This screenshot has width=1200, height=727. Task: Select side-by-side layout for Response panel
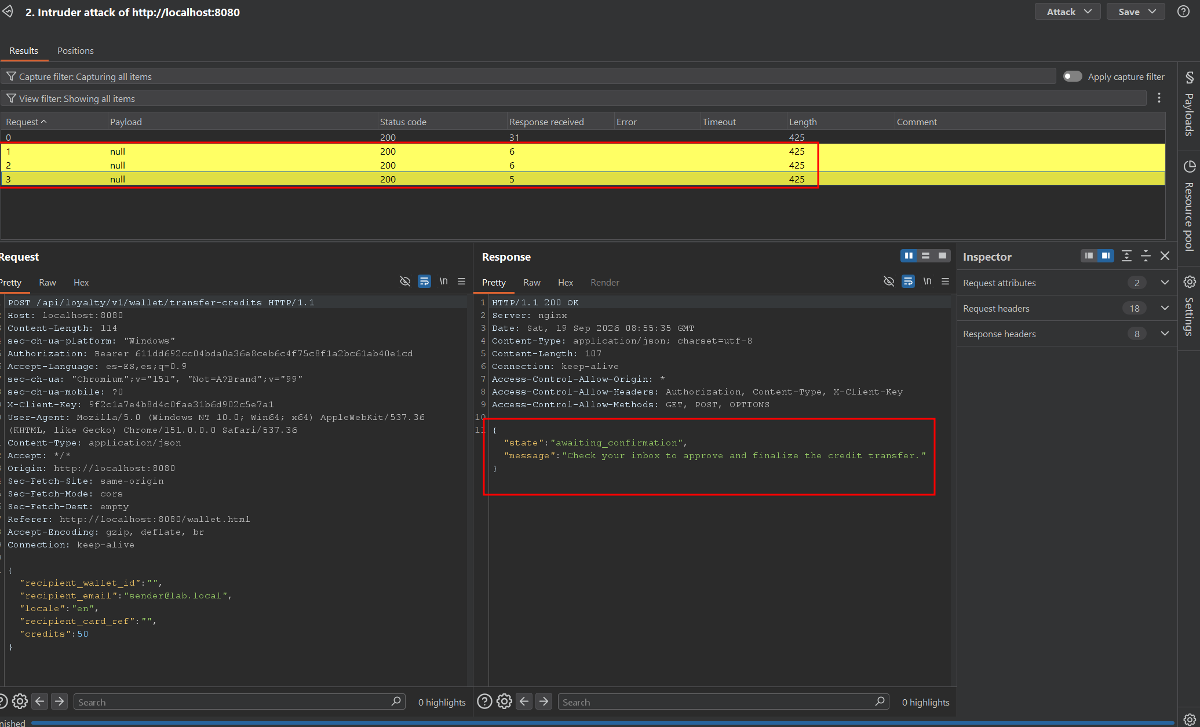click(909, 256)
